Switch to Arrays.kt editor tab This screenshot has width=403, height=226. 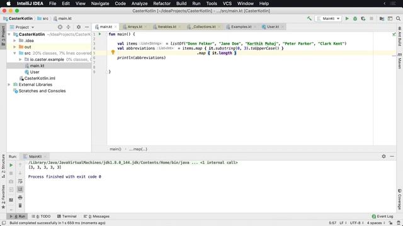coord(135,26)
